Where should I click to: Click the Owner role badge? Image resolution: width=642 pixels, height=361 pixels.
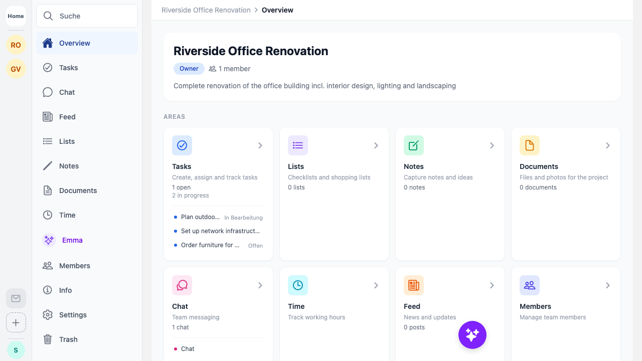[x=189, y=69]
